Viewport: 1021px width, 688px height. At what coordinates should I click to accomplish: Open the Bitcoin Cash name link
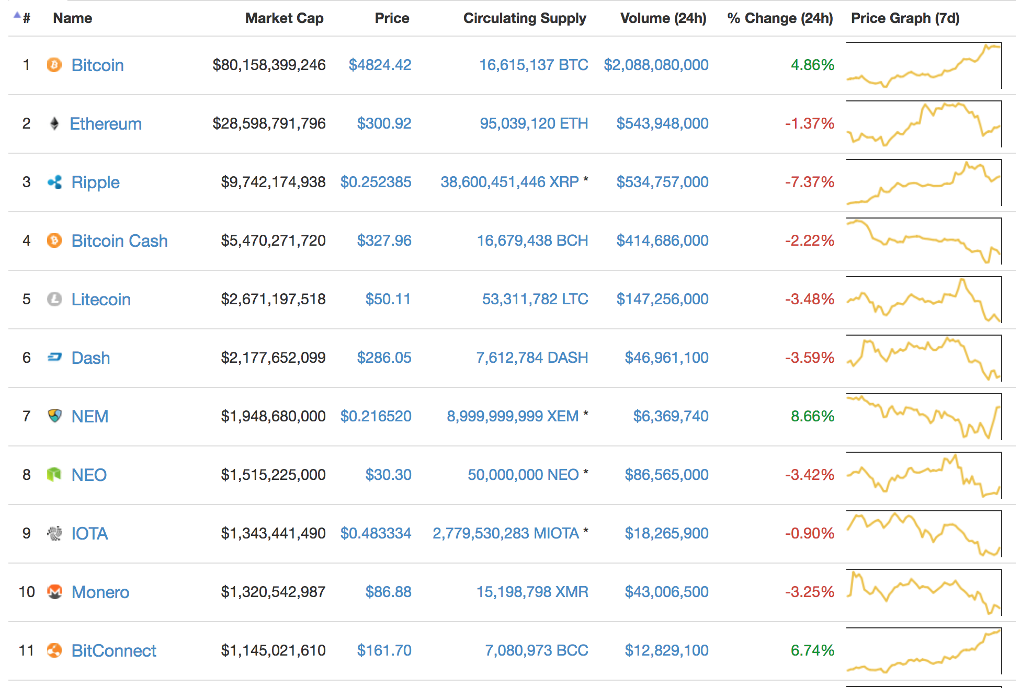coord(119,241)
